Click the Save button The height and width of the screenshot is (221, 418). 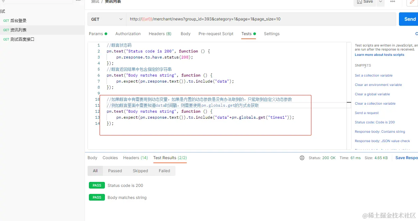click(x=365, y=2)
